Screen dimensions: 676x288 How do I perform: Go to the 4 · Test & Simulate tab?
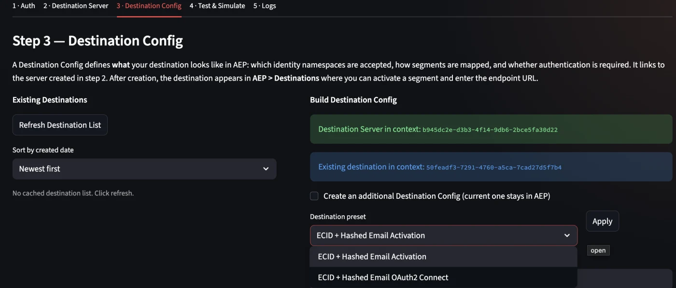pos(217,6)
